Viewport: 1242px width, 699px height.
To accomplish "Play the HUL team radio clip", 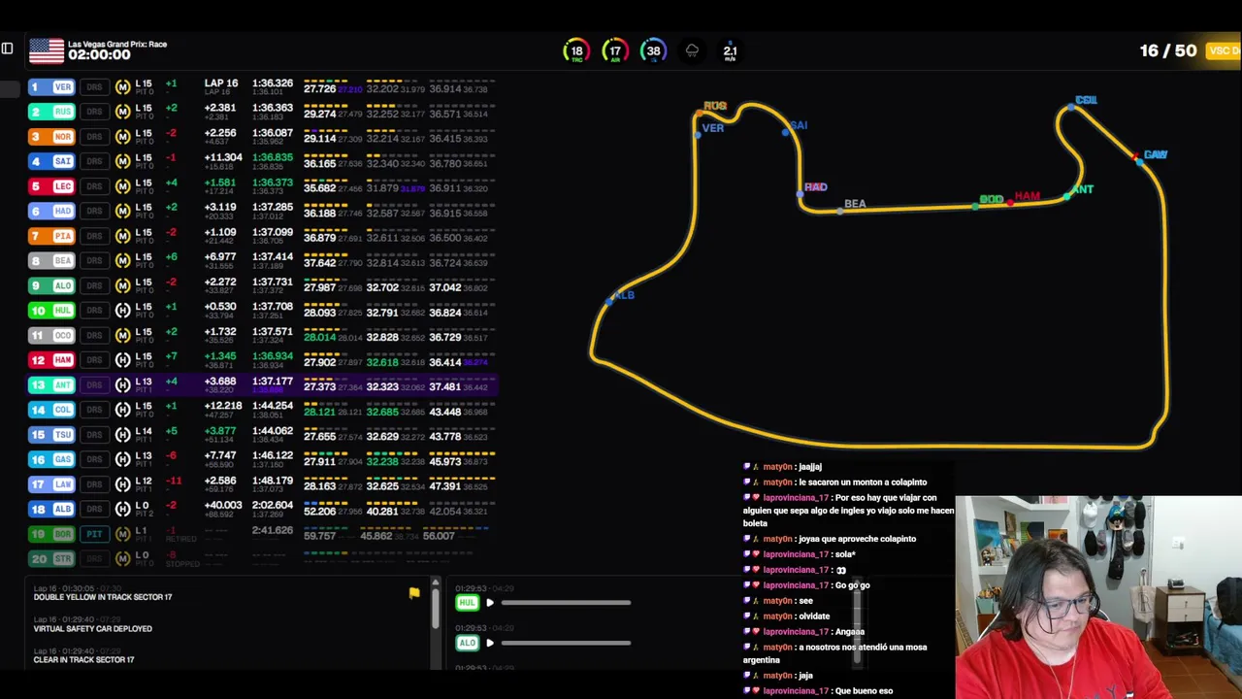I will pos(489,603).
